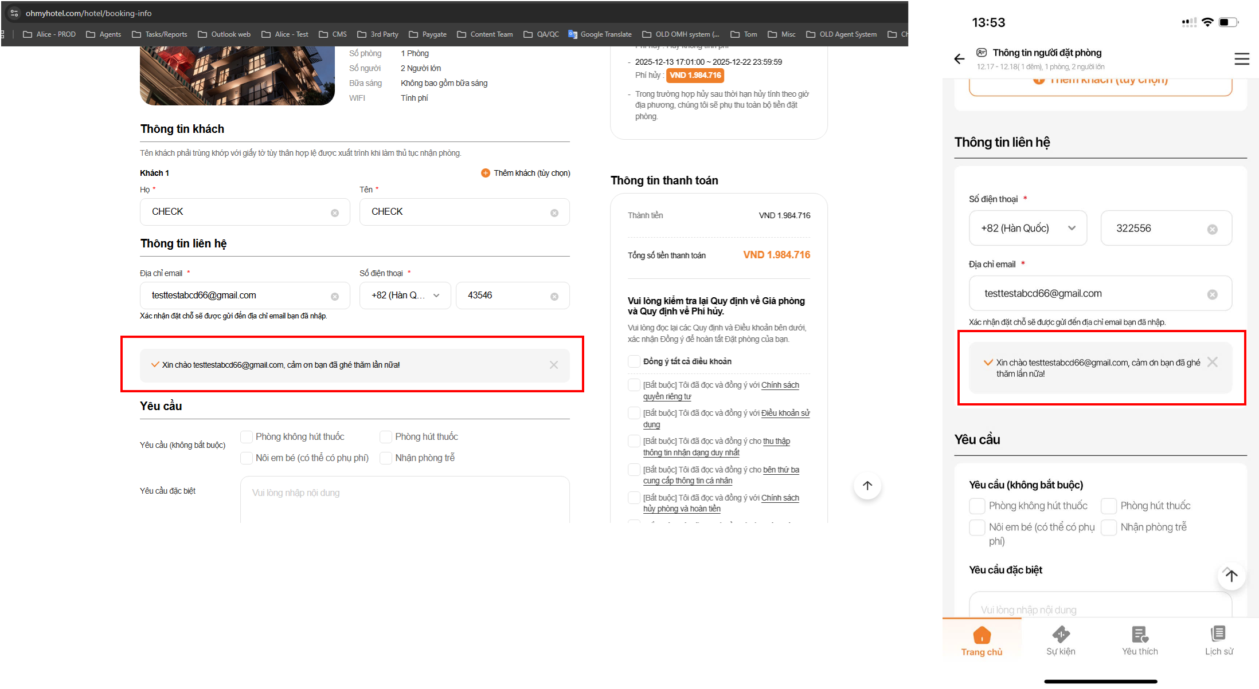1259x689 pixels.
Task: Open the Google Translate bookmark
Action: 600,34
